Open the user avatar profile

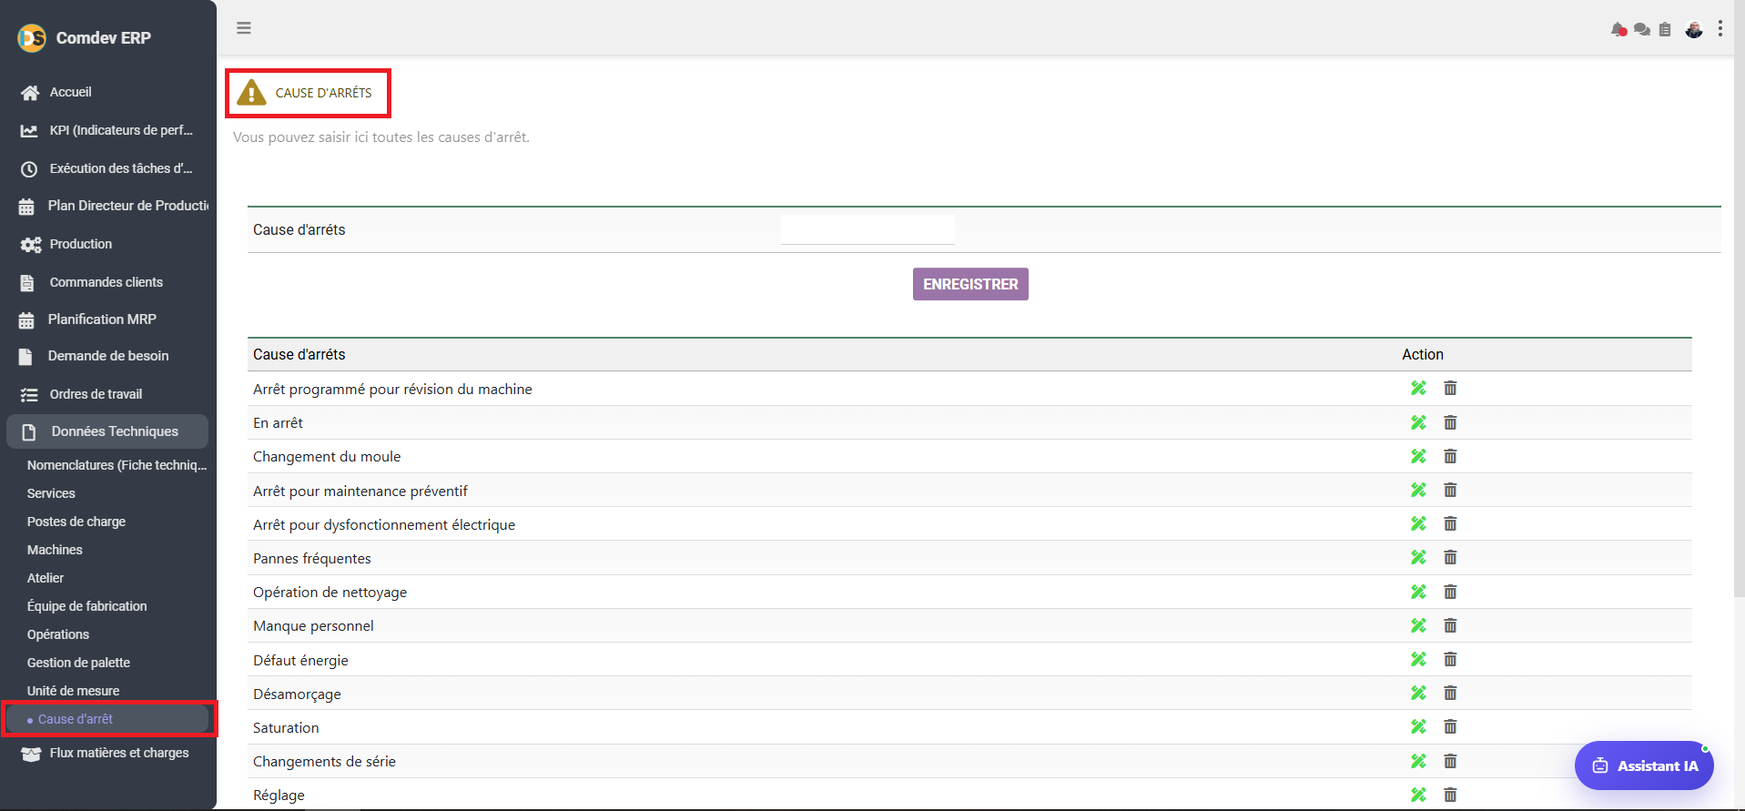(x=1694, y=29)
